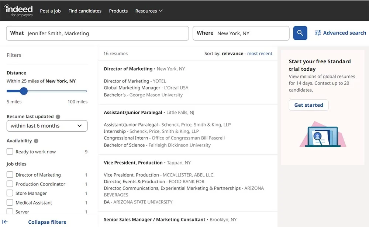Open the Advanced search link
Screen dimensions: 369x227
point(344,33)
